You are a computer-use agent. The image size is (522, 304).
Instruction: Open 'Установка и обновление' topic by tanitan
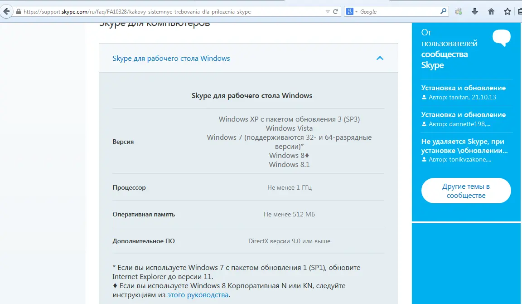click(x=464, y=88)
